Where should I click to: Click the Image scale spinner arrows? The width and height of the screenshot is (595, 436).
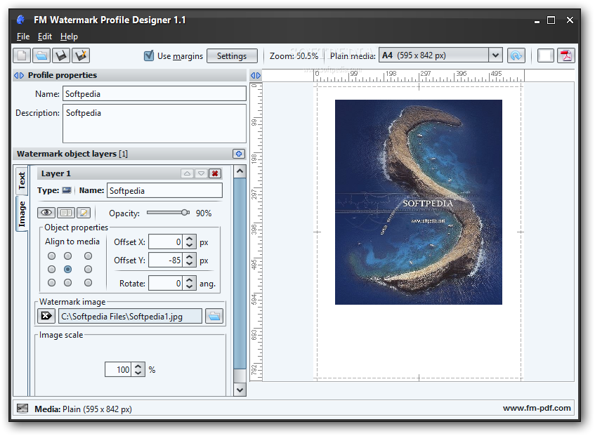pos(138,369)
